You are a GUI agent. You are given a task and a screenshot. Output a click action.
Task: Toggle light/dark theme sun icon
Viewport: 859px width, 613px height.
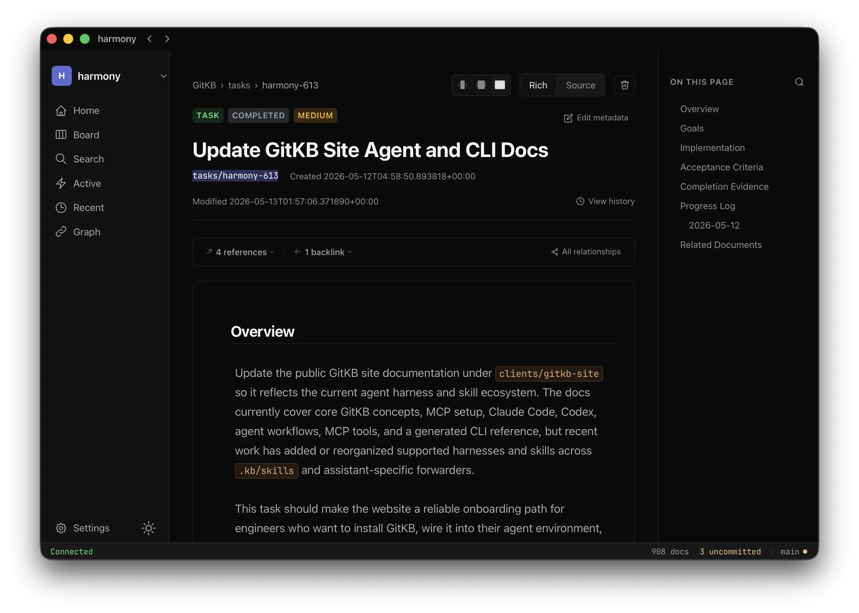pos(149,528)
